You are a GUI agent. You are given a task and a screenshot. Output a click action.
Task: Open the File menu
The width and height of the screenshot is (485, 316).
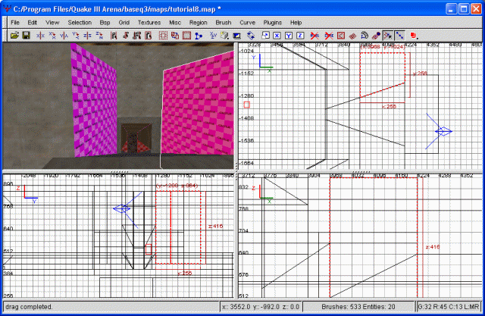(x=15, y=23)
